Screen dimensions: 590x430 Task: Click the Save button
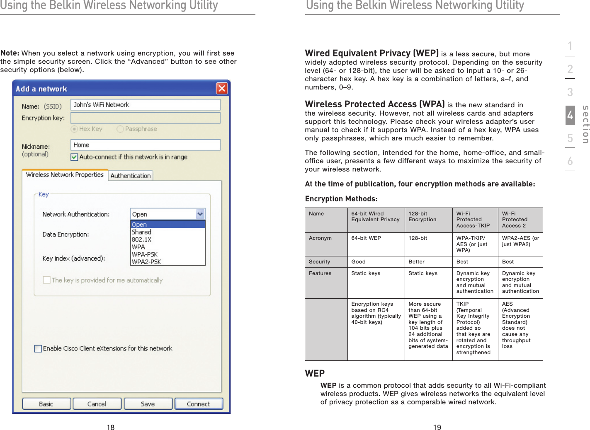pos(148,404)
